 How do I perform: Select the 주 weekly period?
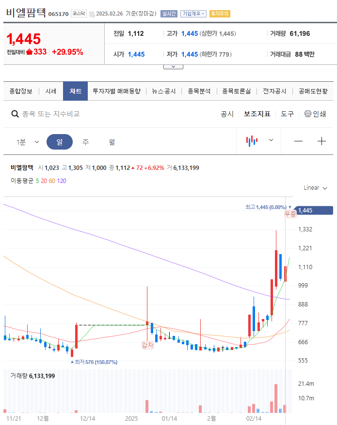click(85, 142)
